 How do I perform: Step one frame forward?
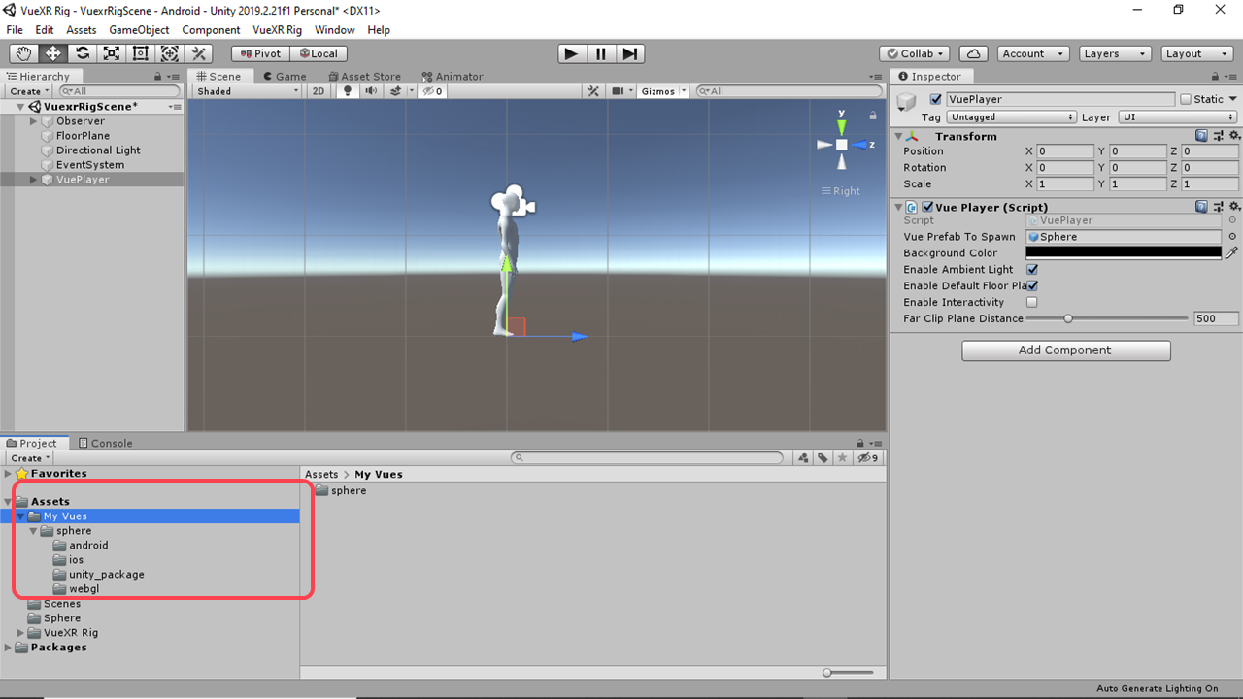pos(630,53)
